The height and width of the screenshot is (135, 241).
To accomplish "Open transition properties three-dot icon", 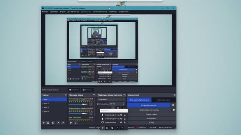I will click(x=123, y=108).
